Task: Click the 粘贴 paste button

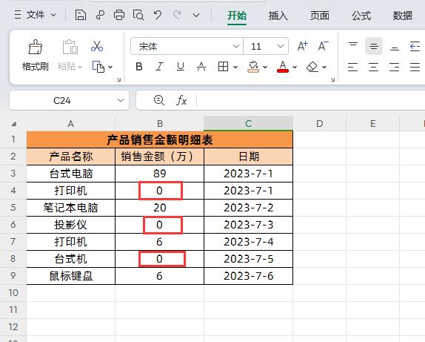Action: coord(70,55)
